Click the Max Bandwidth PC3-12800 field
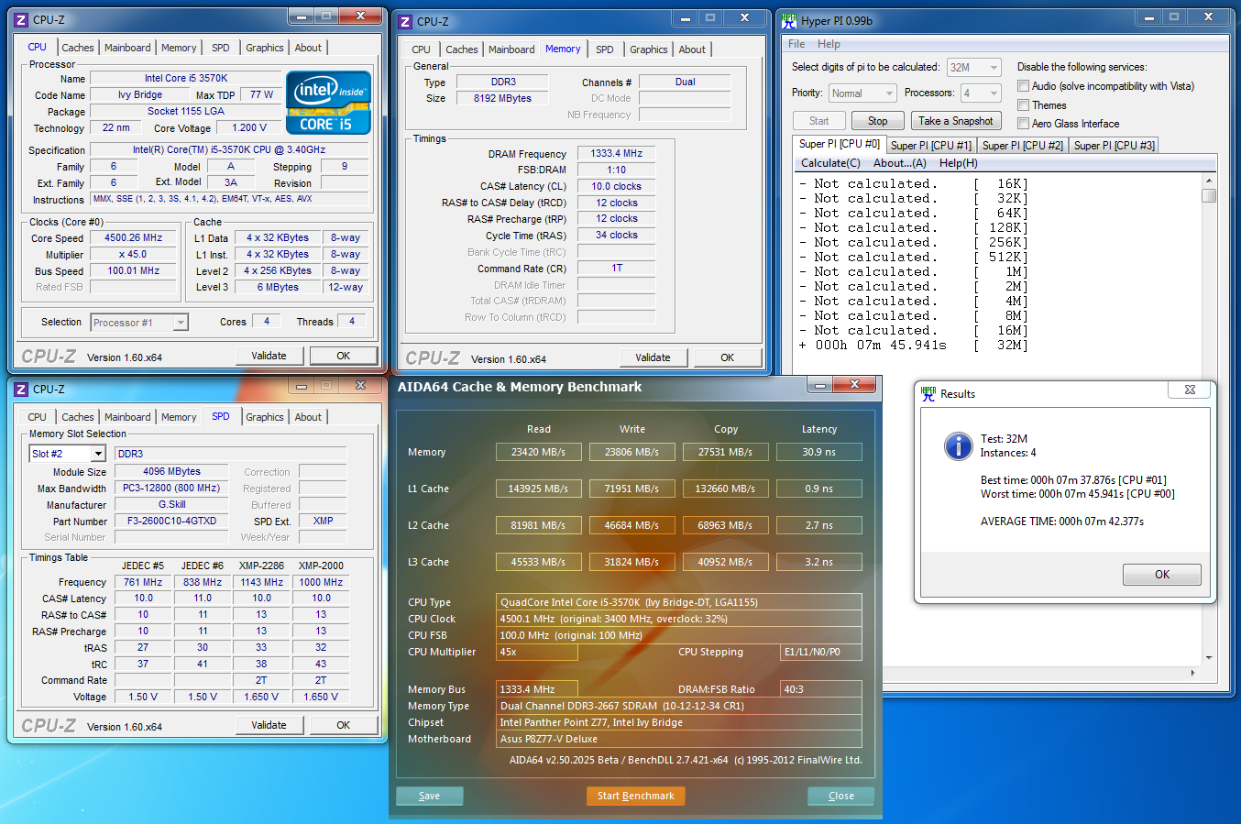Viewport: 1241px width, 824px height. (x=171, y=488)
